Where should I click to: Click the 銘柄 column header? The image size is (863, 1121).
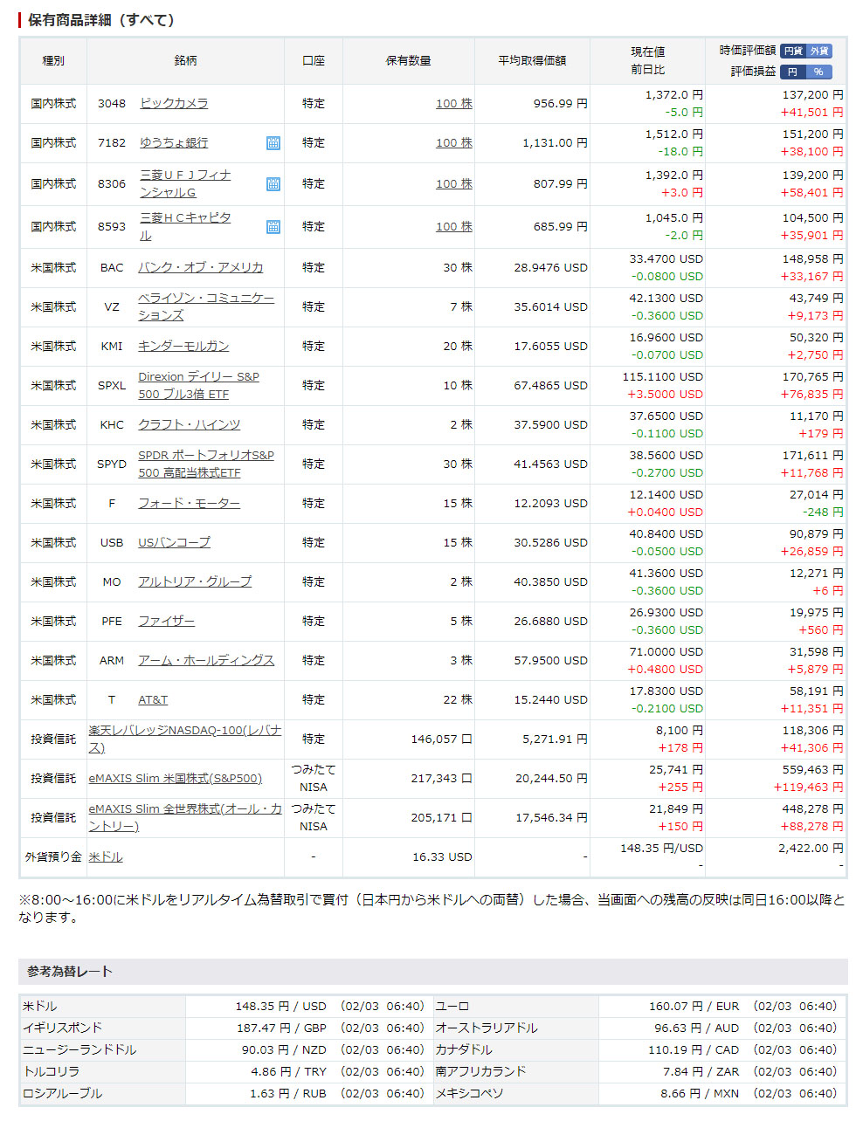pyautogui.click(x=185, y=61)
